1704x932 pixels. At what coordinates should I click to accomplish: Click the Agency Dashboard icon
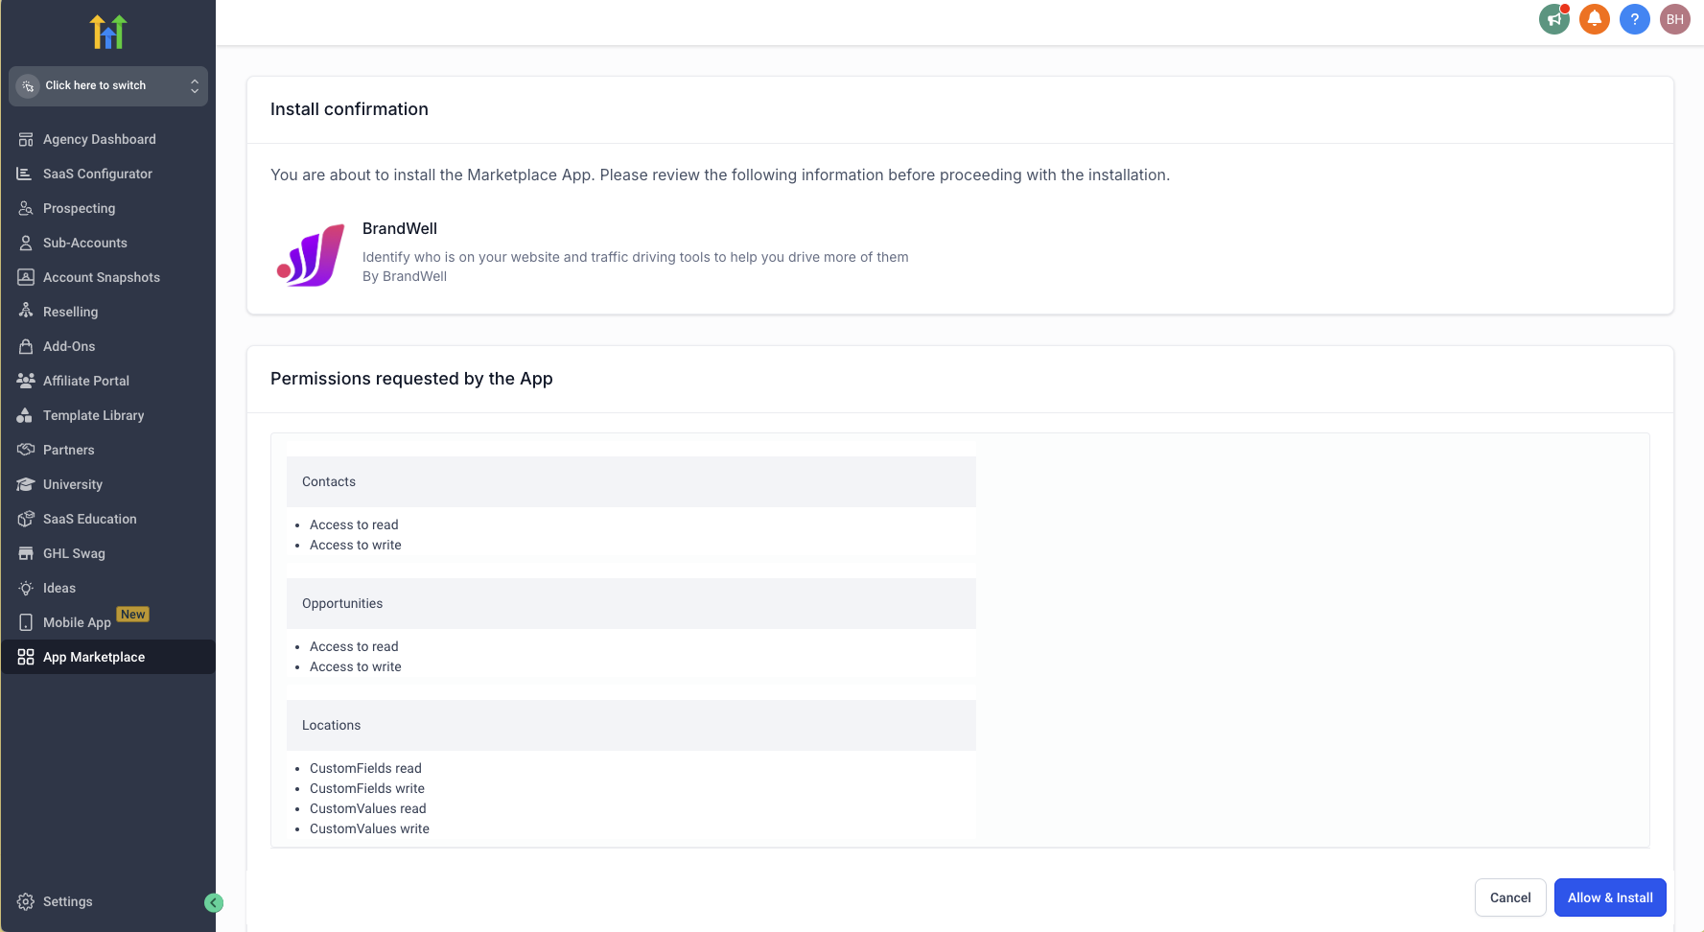pos(26,139)
